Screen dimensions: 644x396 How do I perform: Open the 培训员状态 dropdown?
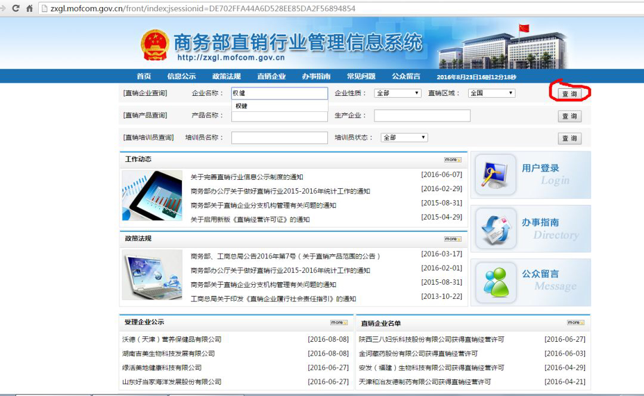pos(404,138)
